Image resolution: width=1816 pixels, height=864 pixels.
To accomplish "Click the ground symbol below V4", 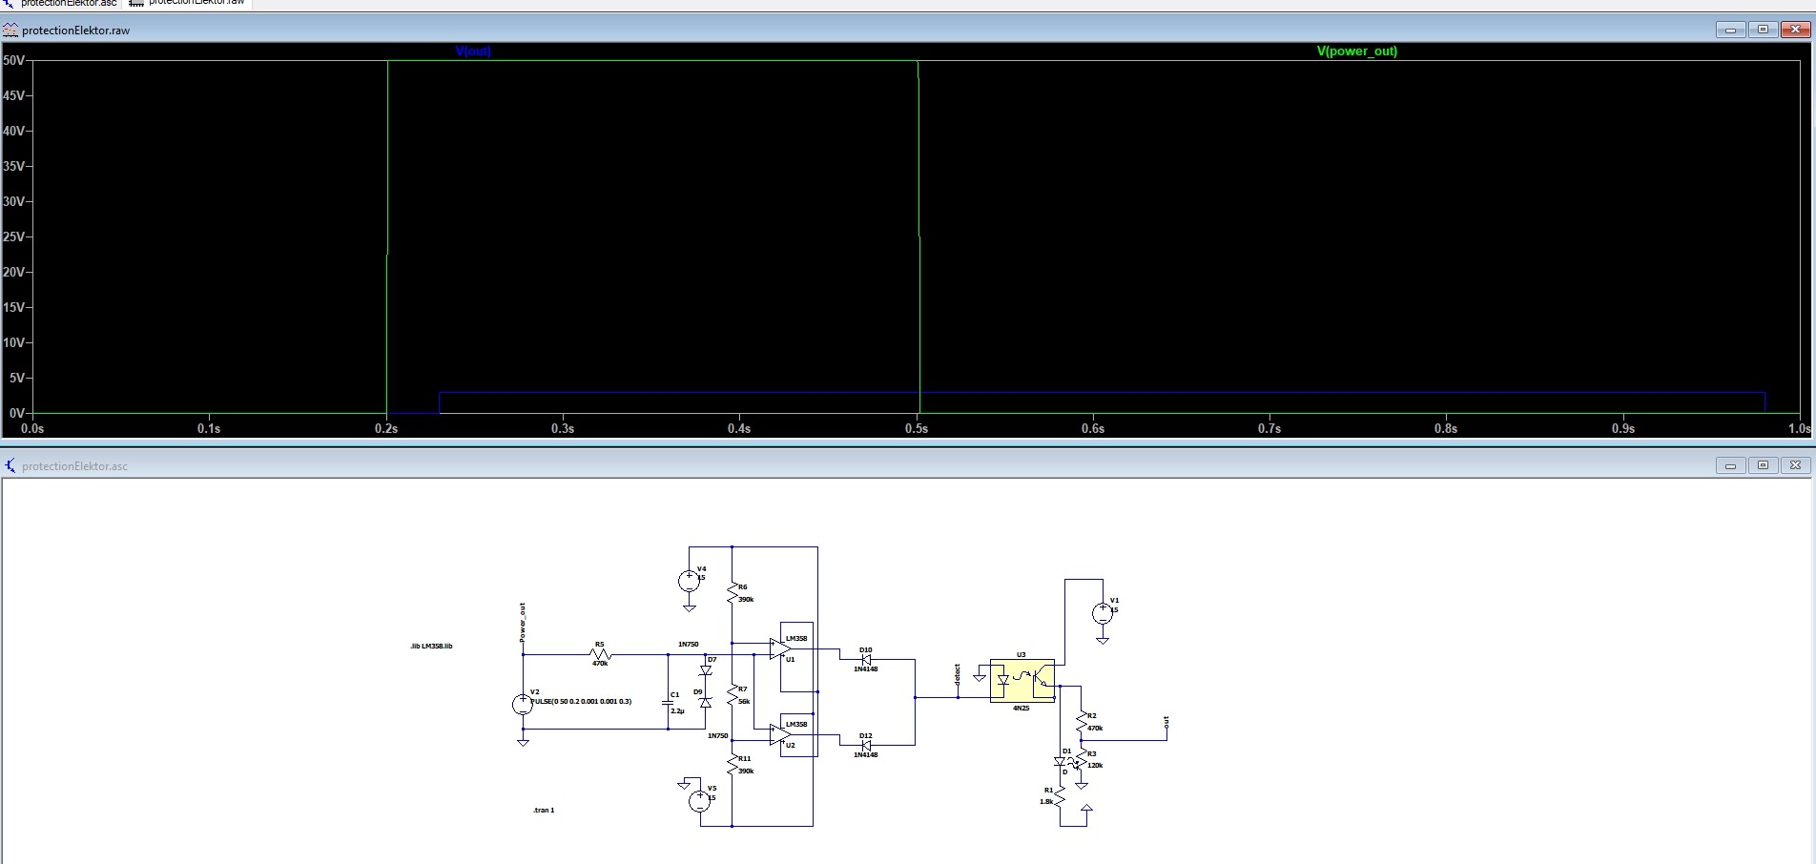I will click(689, 607).
